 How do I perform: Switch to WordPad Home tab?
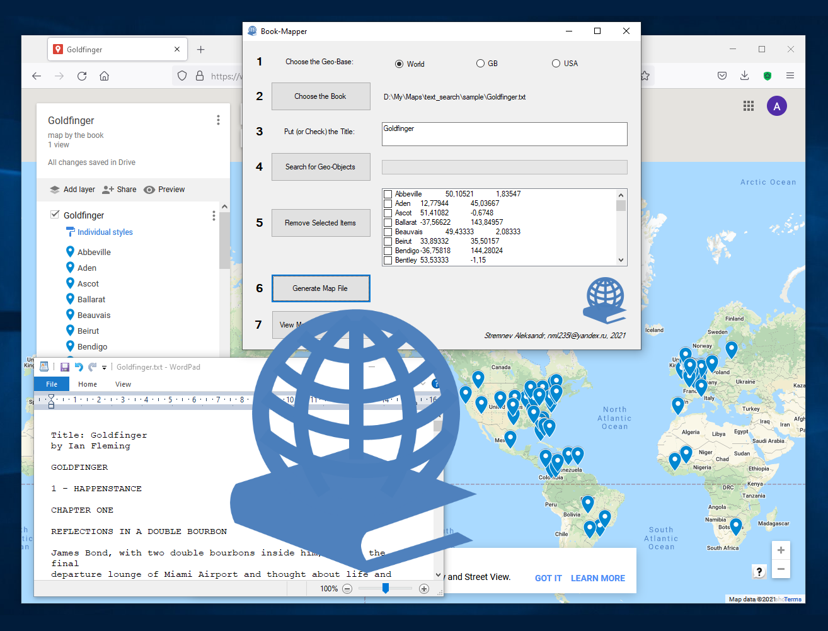[x=88, y=384]
